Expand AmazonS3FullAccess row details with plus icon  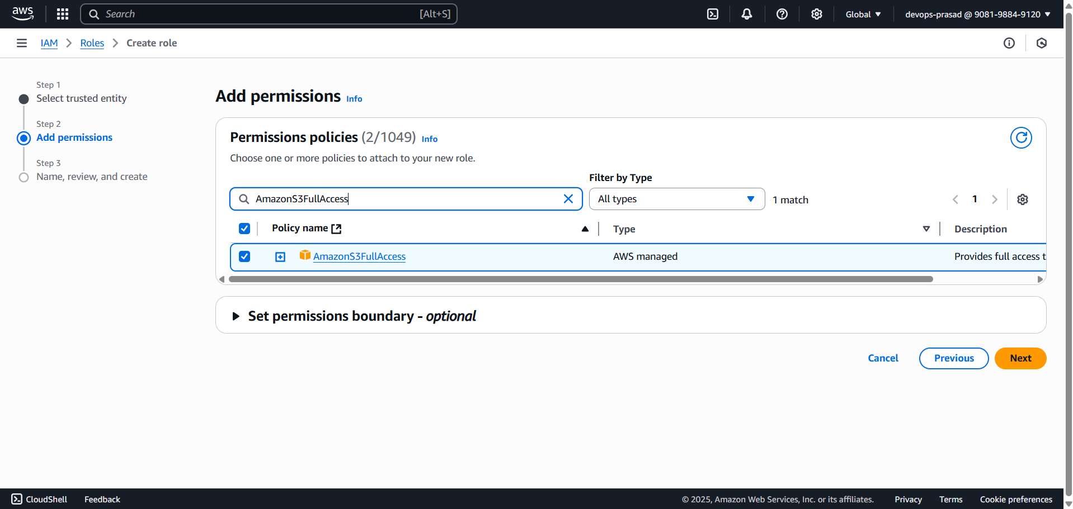click(x=280, y=256)
